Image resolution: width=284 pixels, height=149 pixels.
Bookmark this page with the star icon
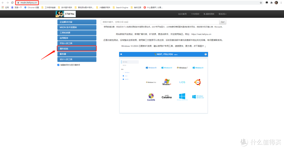[261, 3]
